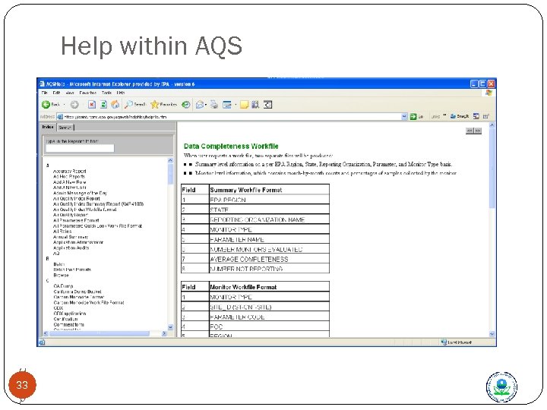Screen dimensions: 547x410
Task: Click the Print icon
Action: coord(214,104)
